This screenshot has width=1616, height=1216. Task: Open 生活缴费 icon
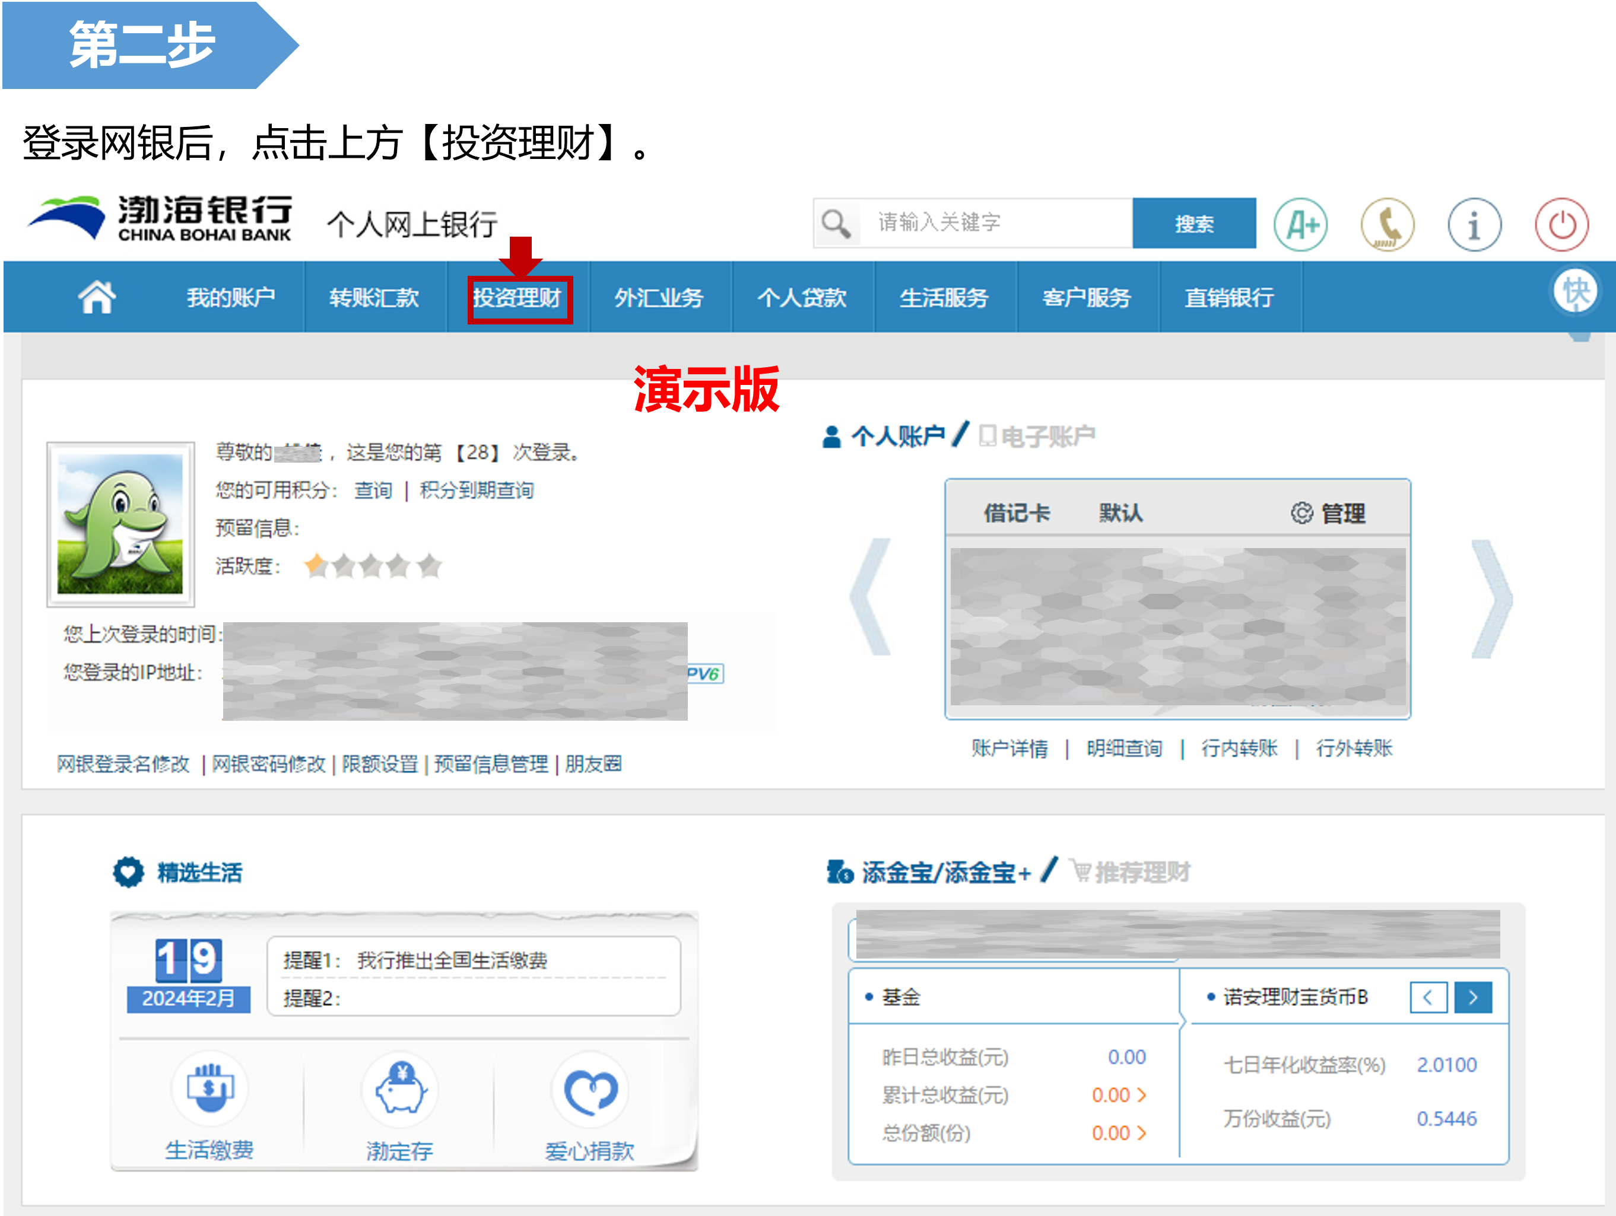[209, 1088]
